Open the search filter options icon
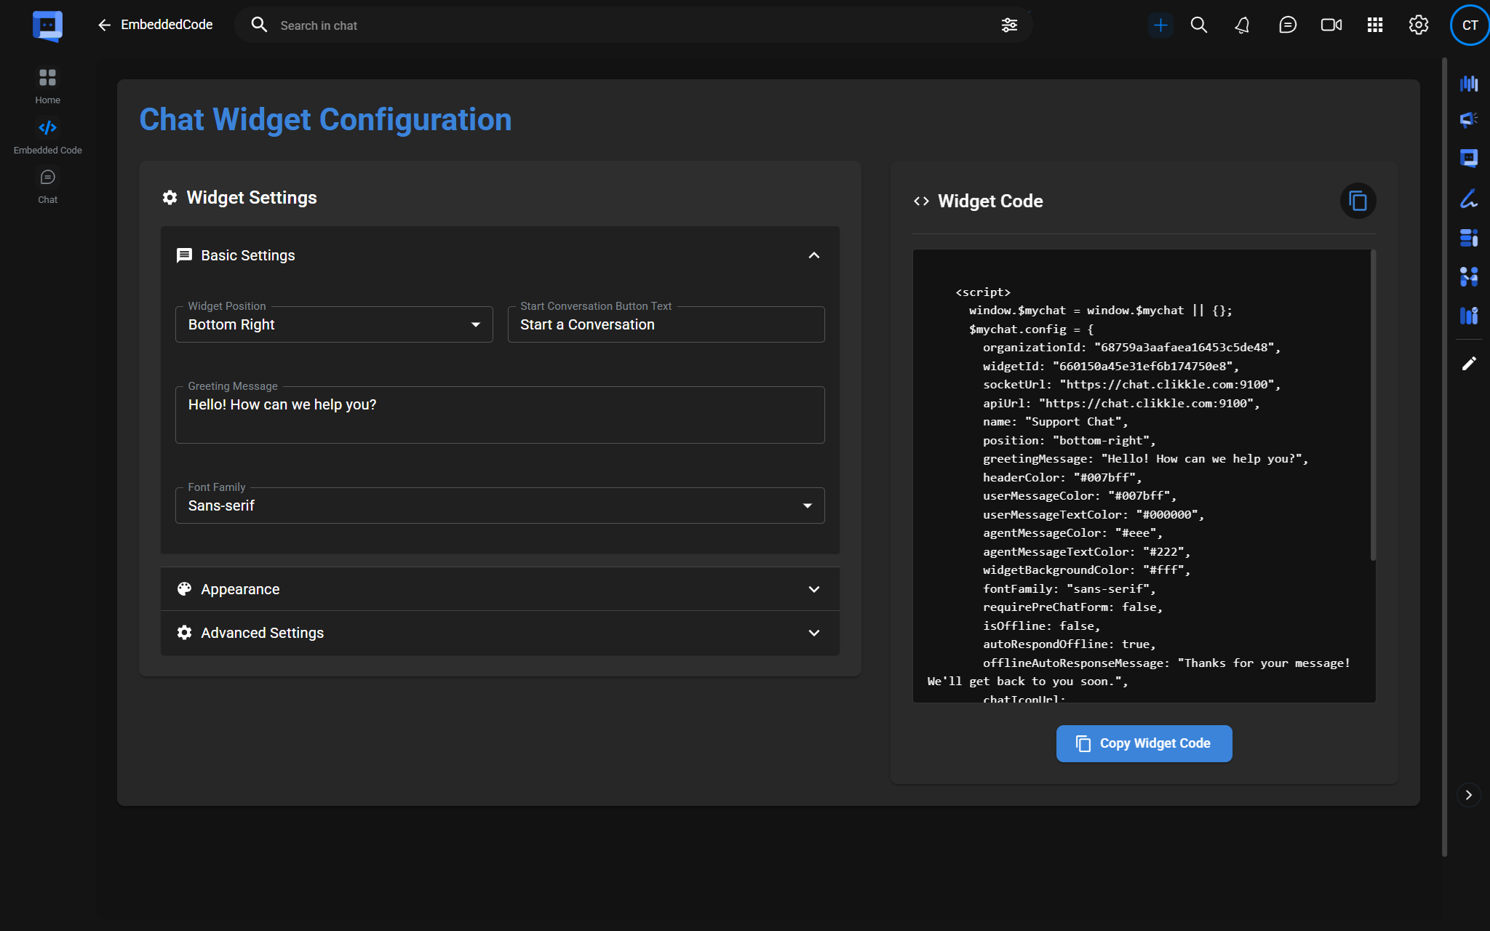Image resolution: width=1490 pixels, height=931 pixels. (x=1009, y=25)
